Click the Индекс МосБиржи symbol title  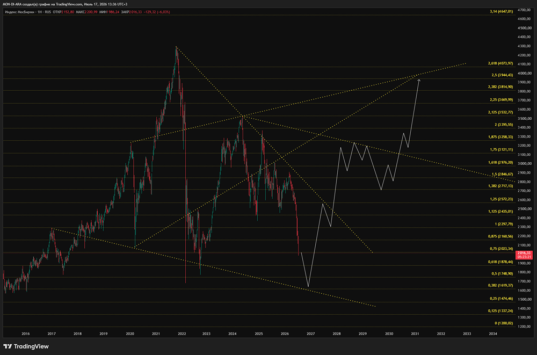point(18,12)
